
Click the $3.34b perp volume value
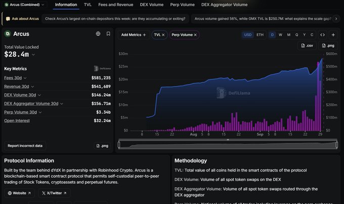click(103, 112)
